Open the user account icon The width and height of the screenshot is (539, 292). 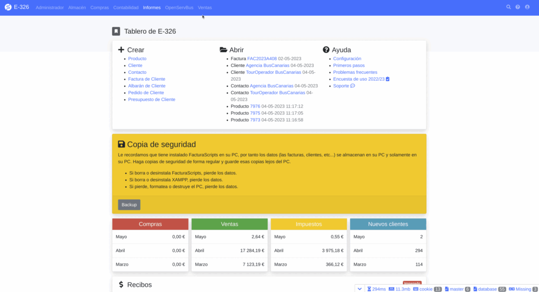[x=527, y=7]
